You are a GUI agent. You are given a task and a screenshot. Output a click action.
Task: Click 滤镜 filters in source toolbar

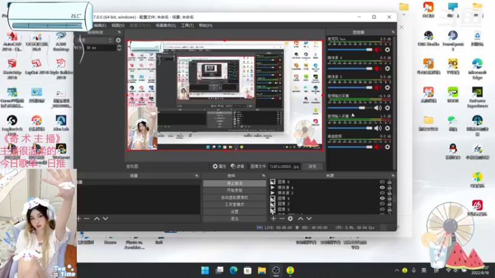click(238, 166)
